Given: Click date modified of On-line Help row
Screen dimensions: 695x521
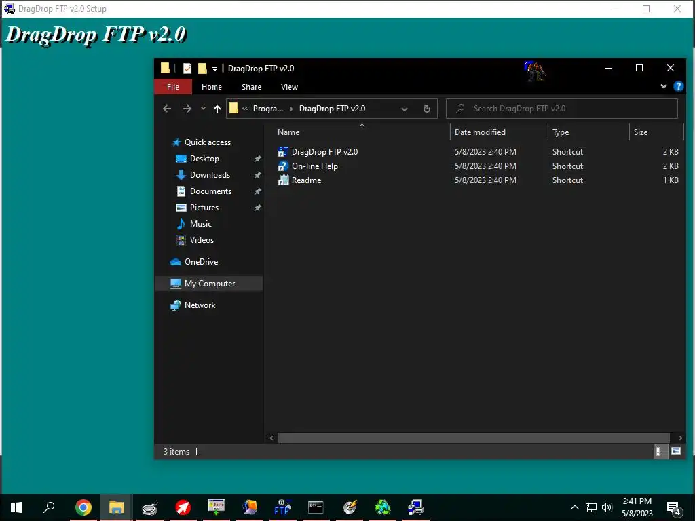Looking at the screenshot, I should click(x=485, y=166).
